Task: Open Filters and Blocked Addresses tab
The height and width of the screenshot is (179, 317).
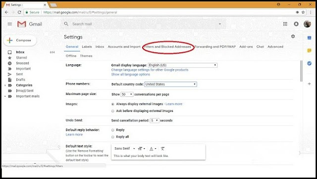Action: click(x=167, y=46)
